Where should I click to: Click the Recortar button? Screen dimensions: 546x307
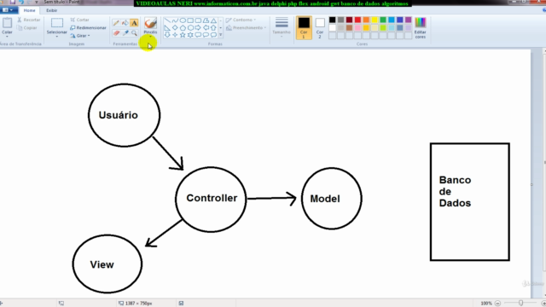tap(29, 20)
